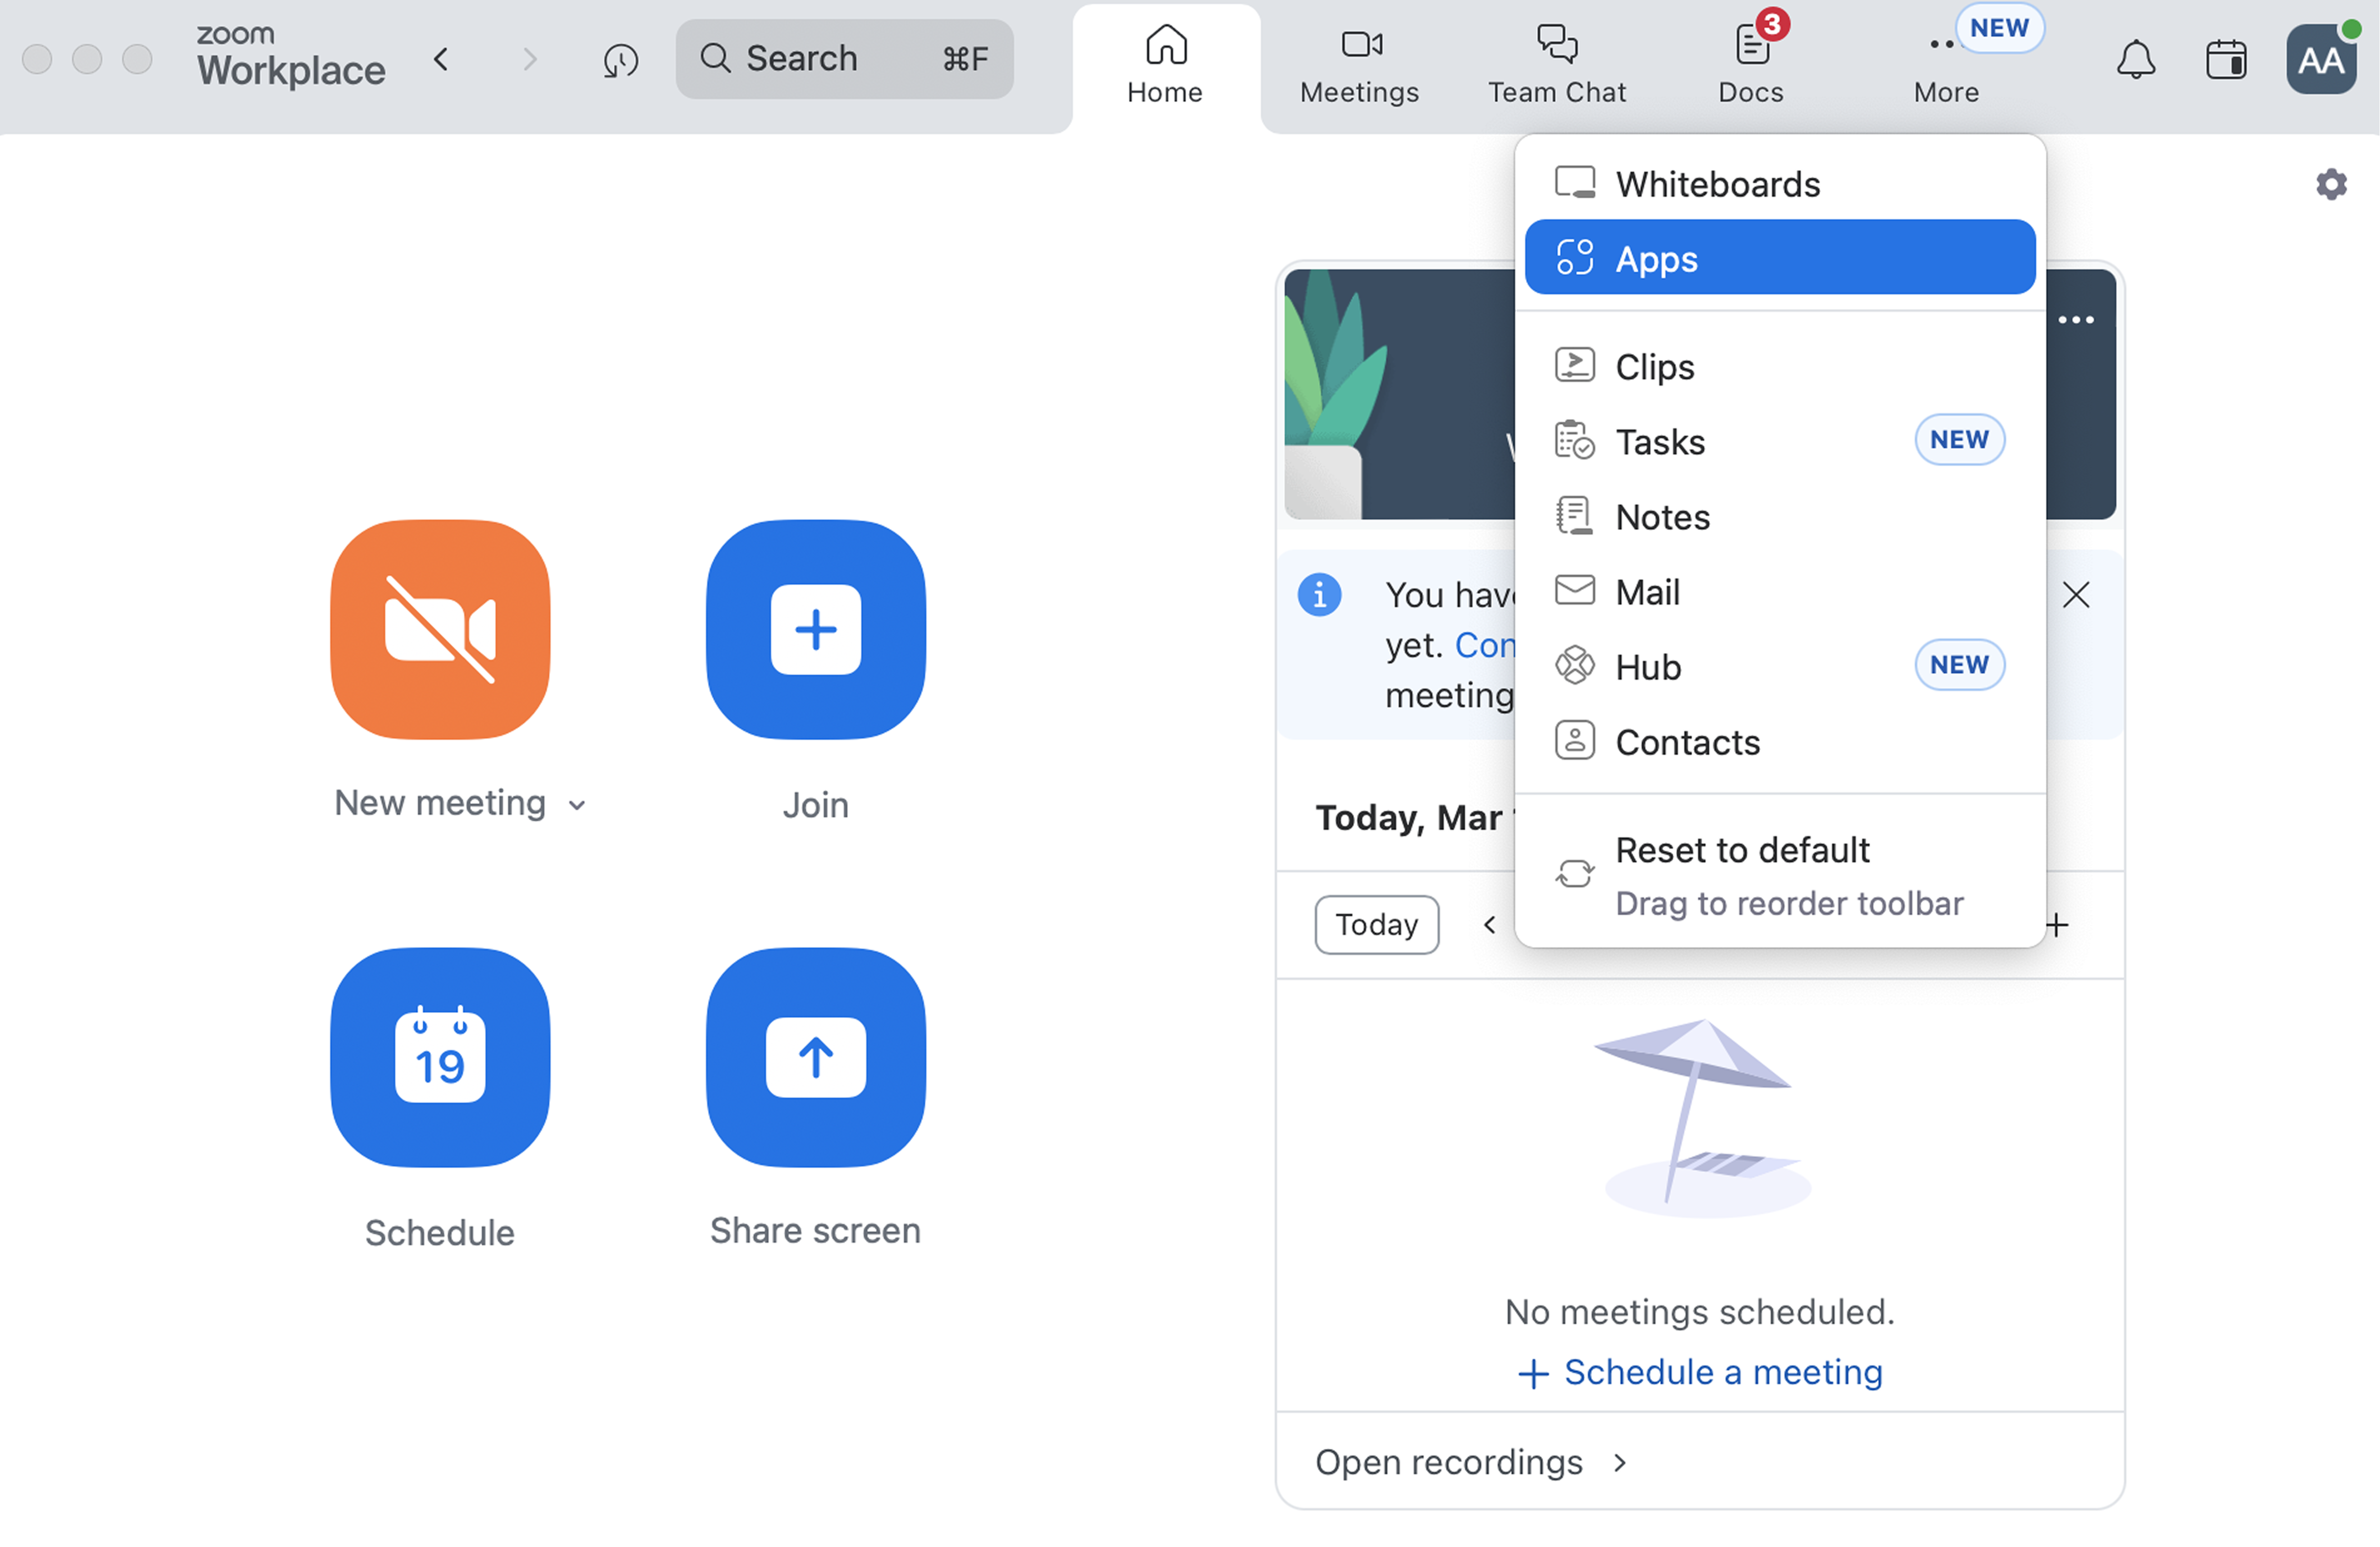This screenshot has width=2380, height=1547.
Task: Add calendar event with the plus icon
Action: (2057, 925)
